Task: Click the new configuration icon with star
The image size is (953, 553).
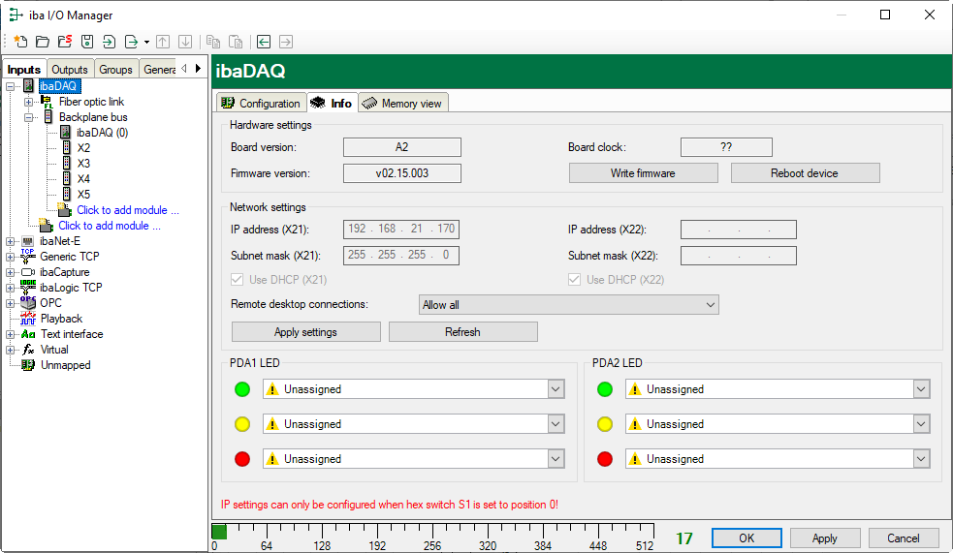Action: (x=19, y=42)
